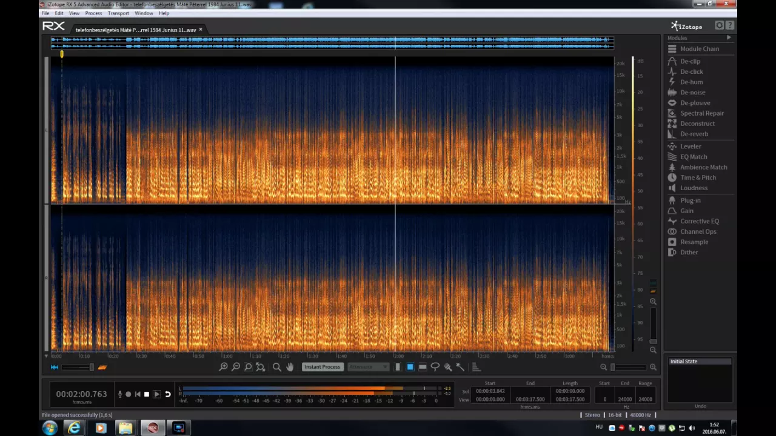This screenshot has width=776, height=436.
Task: Open the File menu
Action: click(x=45, y=13)
